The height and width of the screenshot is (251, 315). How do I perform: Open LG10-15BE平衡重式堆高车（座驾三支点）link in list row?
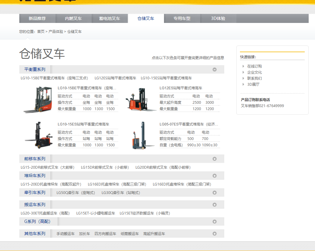pyautogui.click(x=54, y=78)
